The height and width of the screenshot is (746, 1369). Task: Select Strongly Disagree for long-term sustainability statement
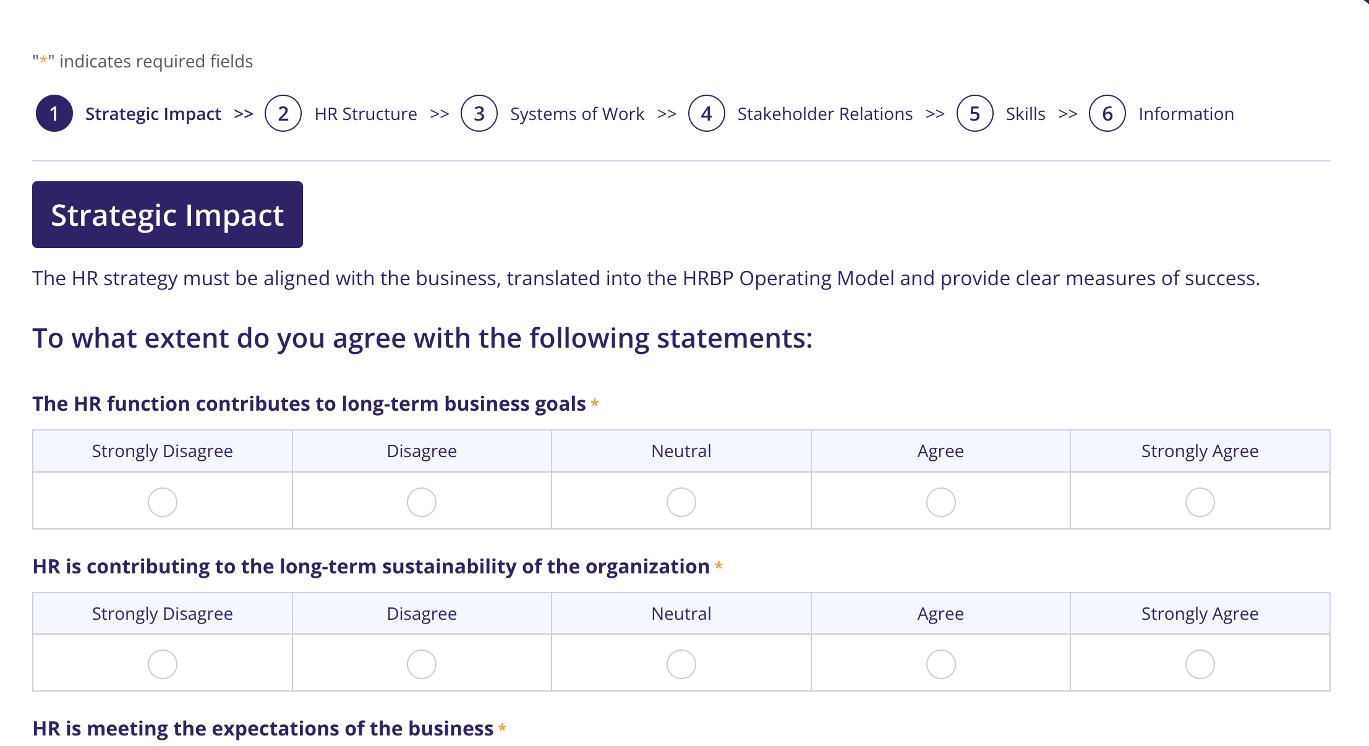pos(163,664)
